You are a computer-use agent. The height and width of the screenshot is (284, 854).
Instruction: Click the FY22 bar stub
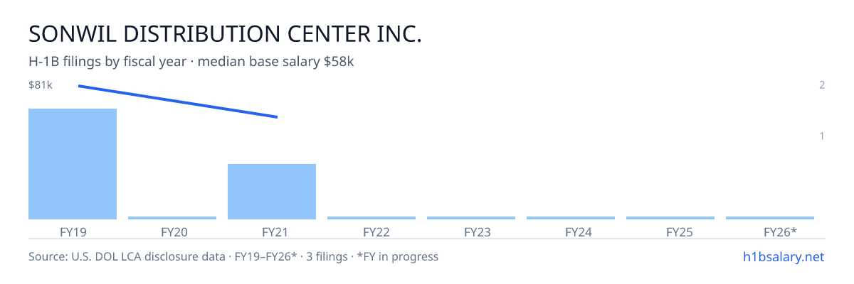(x=371, y=218)
